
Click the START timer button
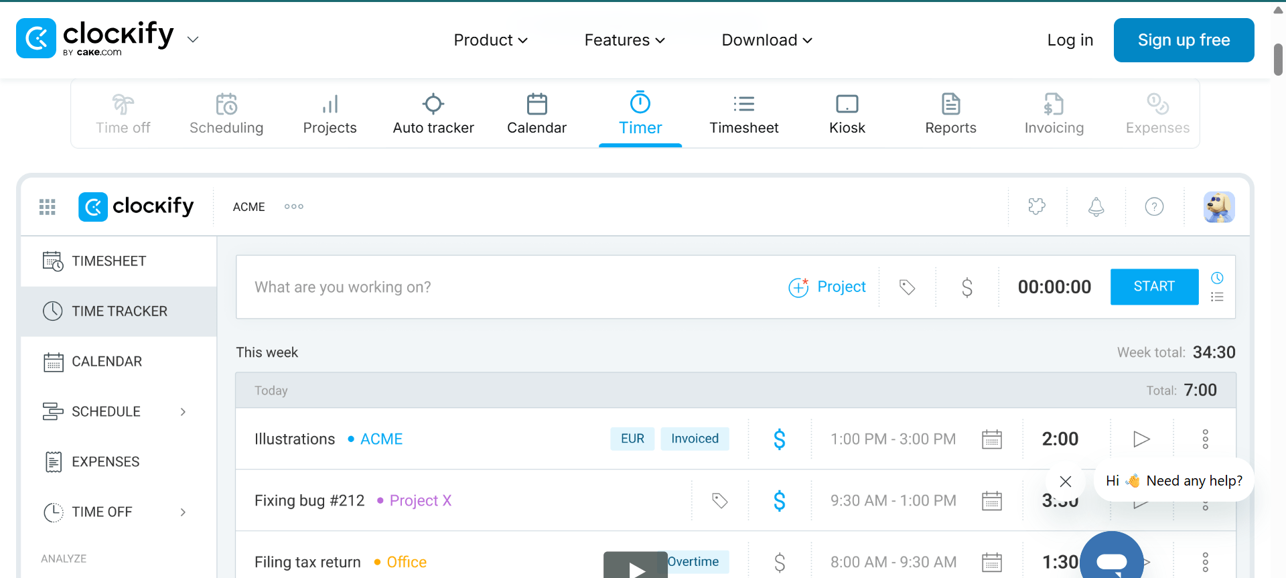(1154, 287)
